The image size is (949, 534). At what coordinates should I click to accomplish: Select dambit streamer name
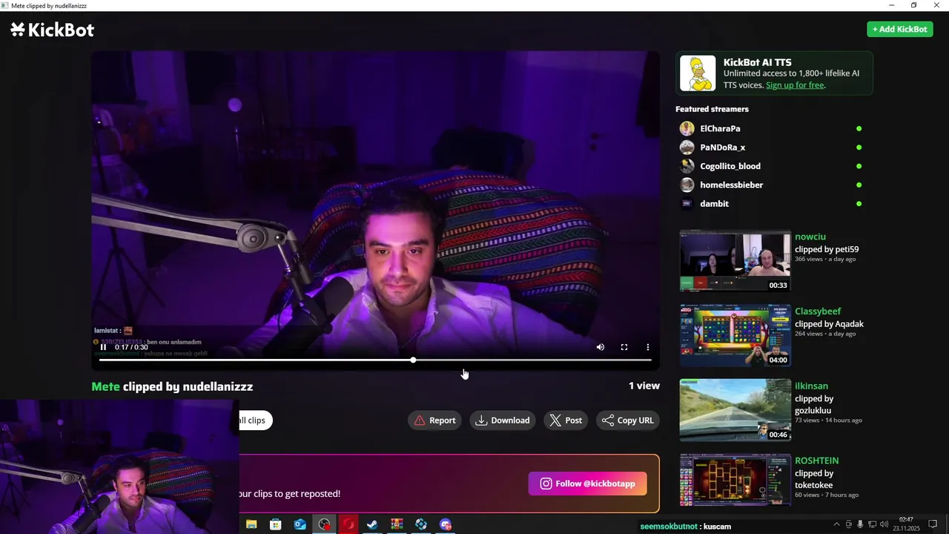pyautogui.click(x=714, y=203)
